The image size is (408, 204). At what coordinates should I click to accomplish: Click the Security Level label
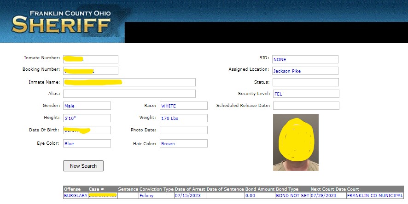254,93
